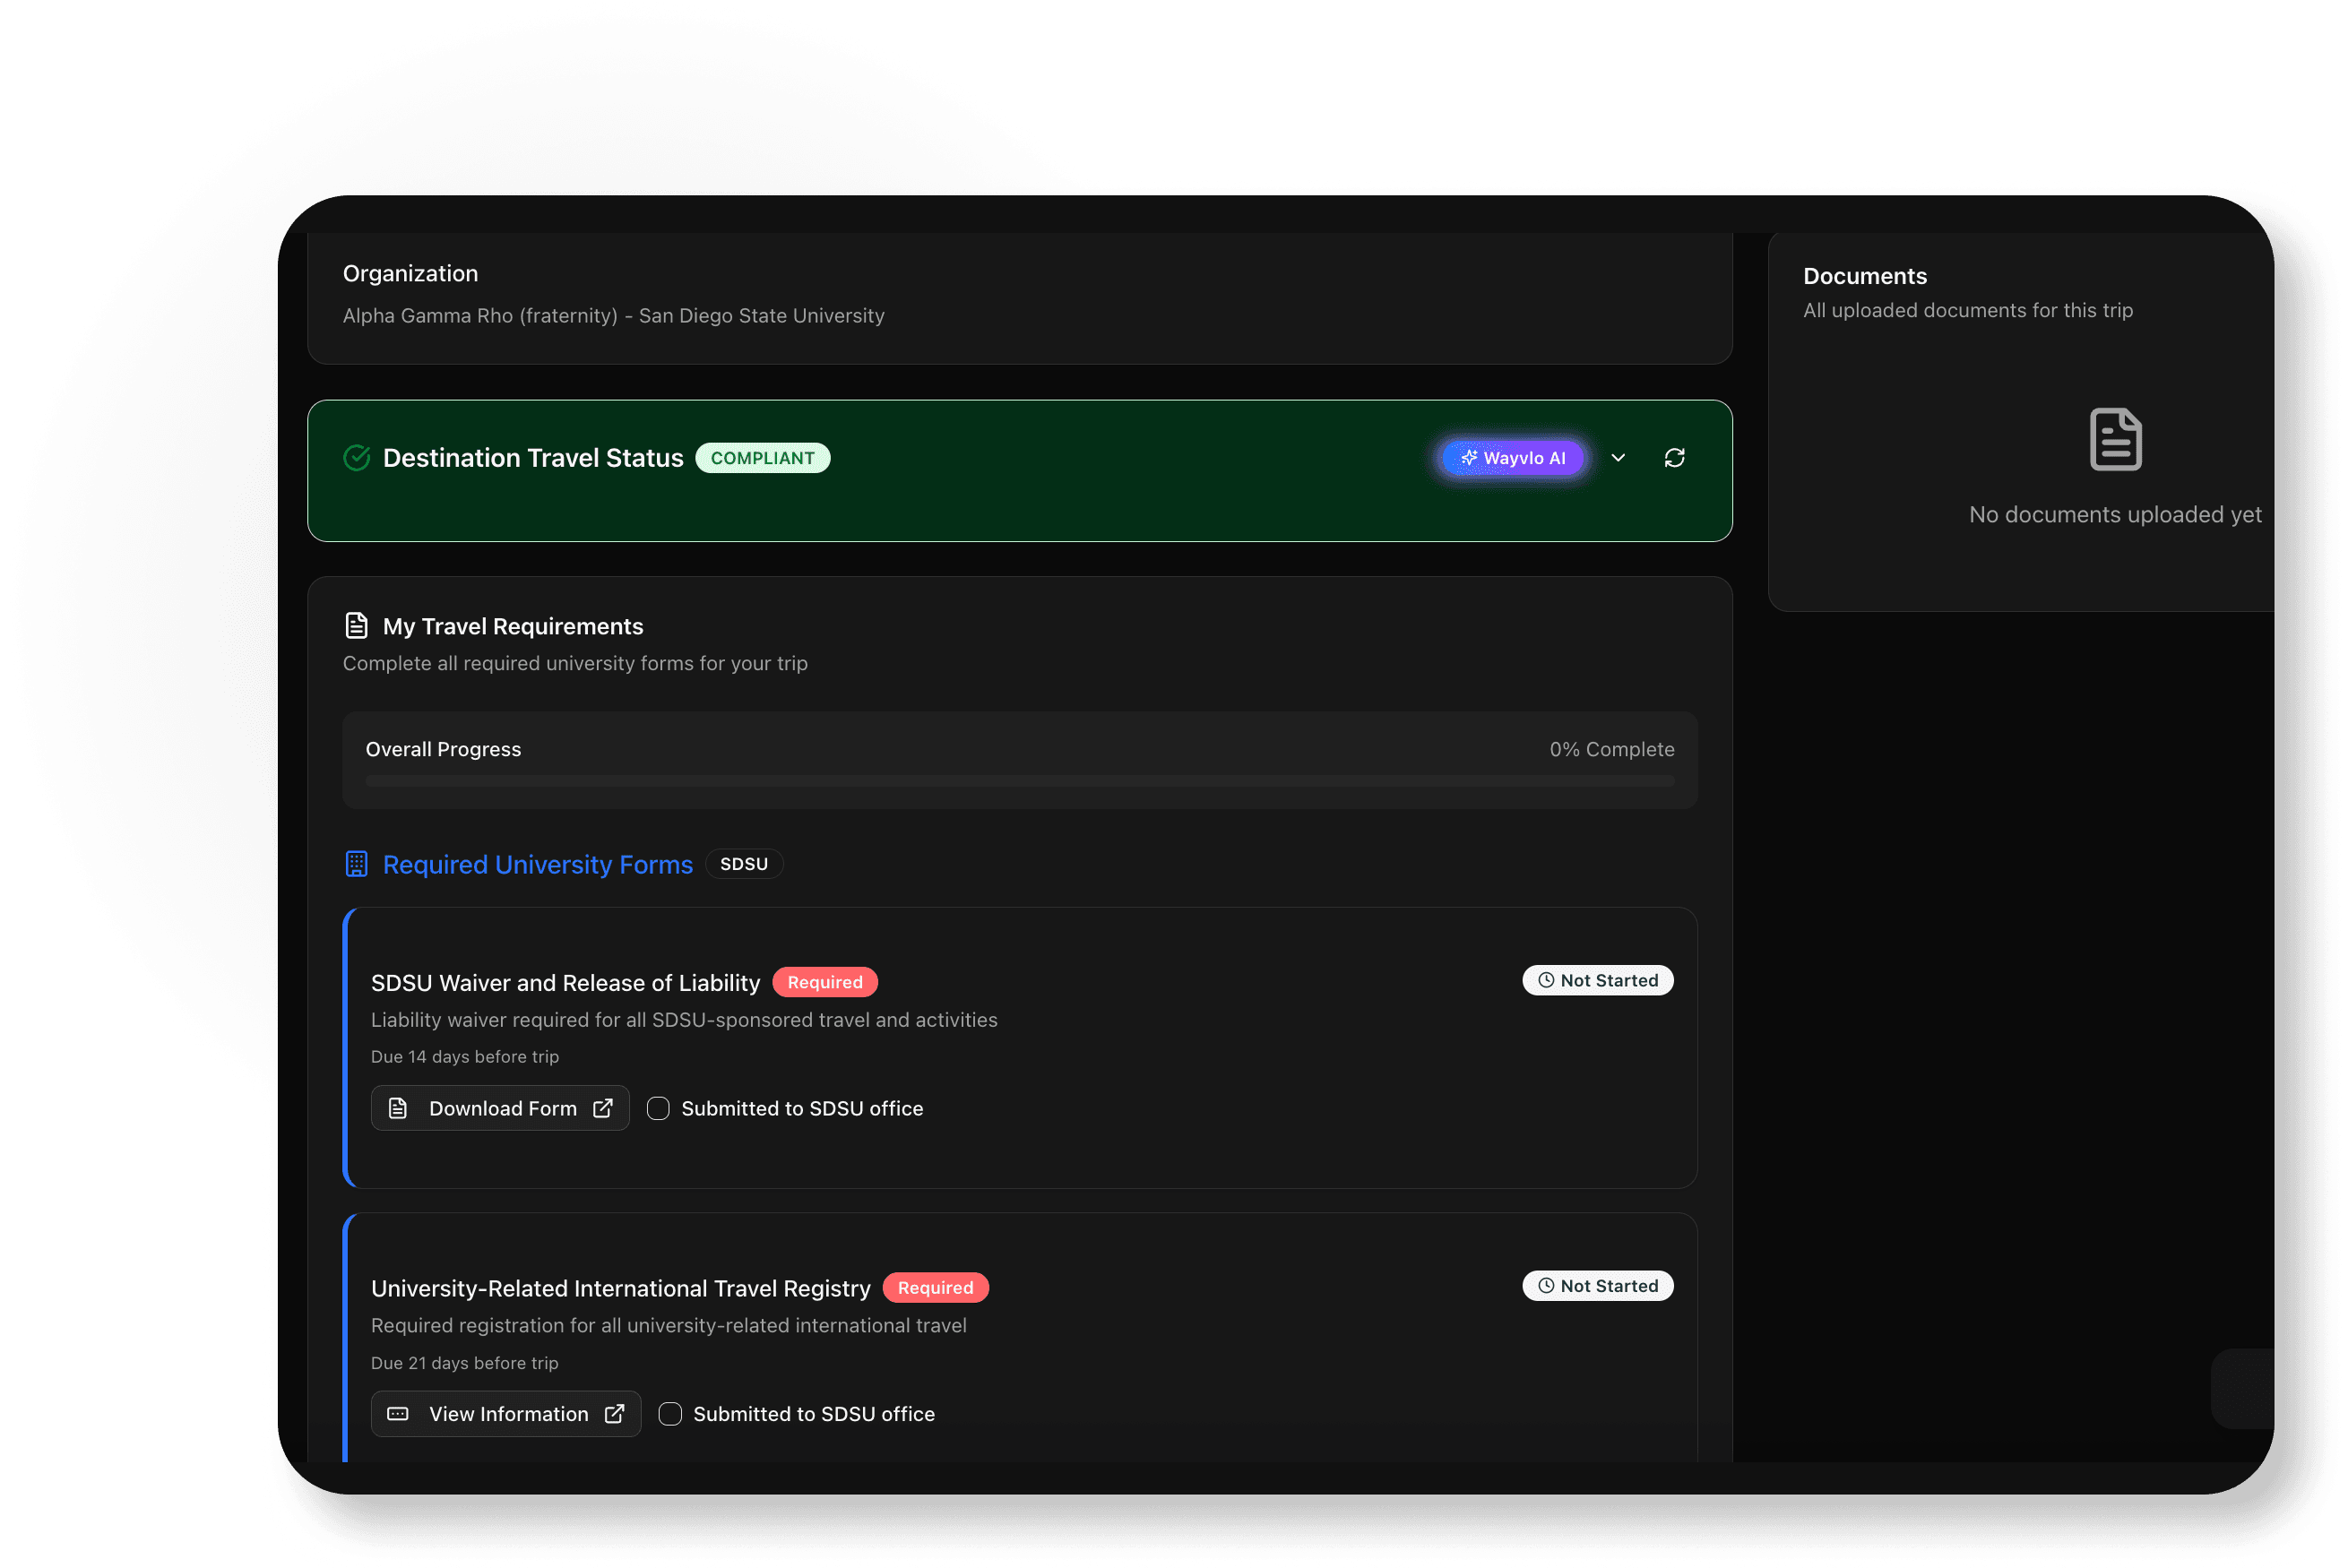Click the refresh icon in Destination Travel Status

point(1674,458)
